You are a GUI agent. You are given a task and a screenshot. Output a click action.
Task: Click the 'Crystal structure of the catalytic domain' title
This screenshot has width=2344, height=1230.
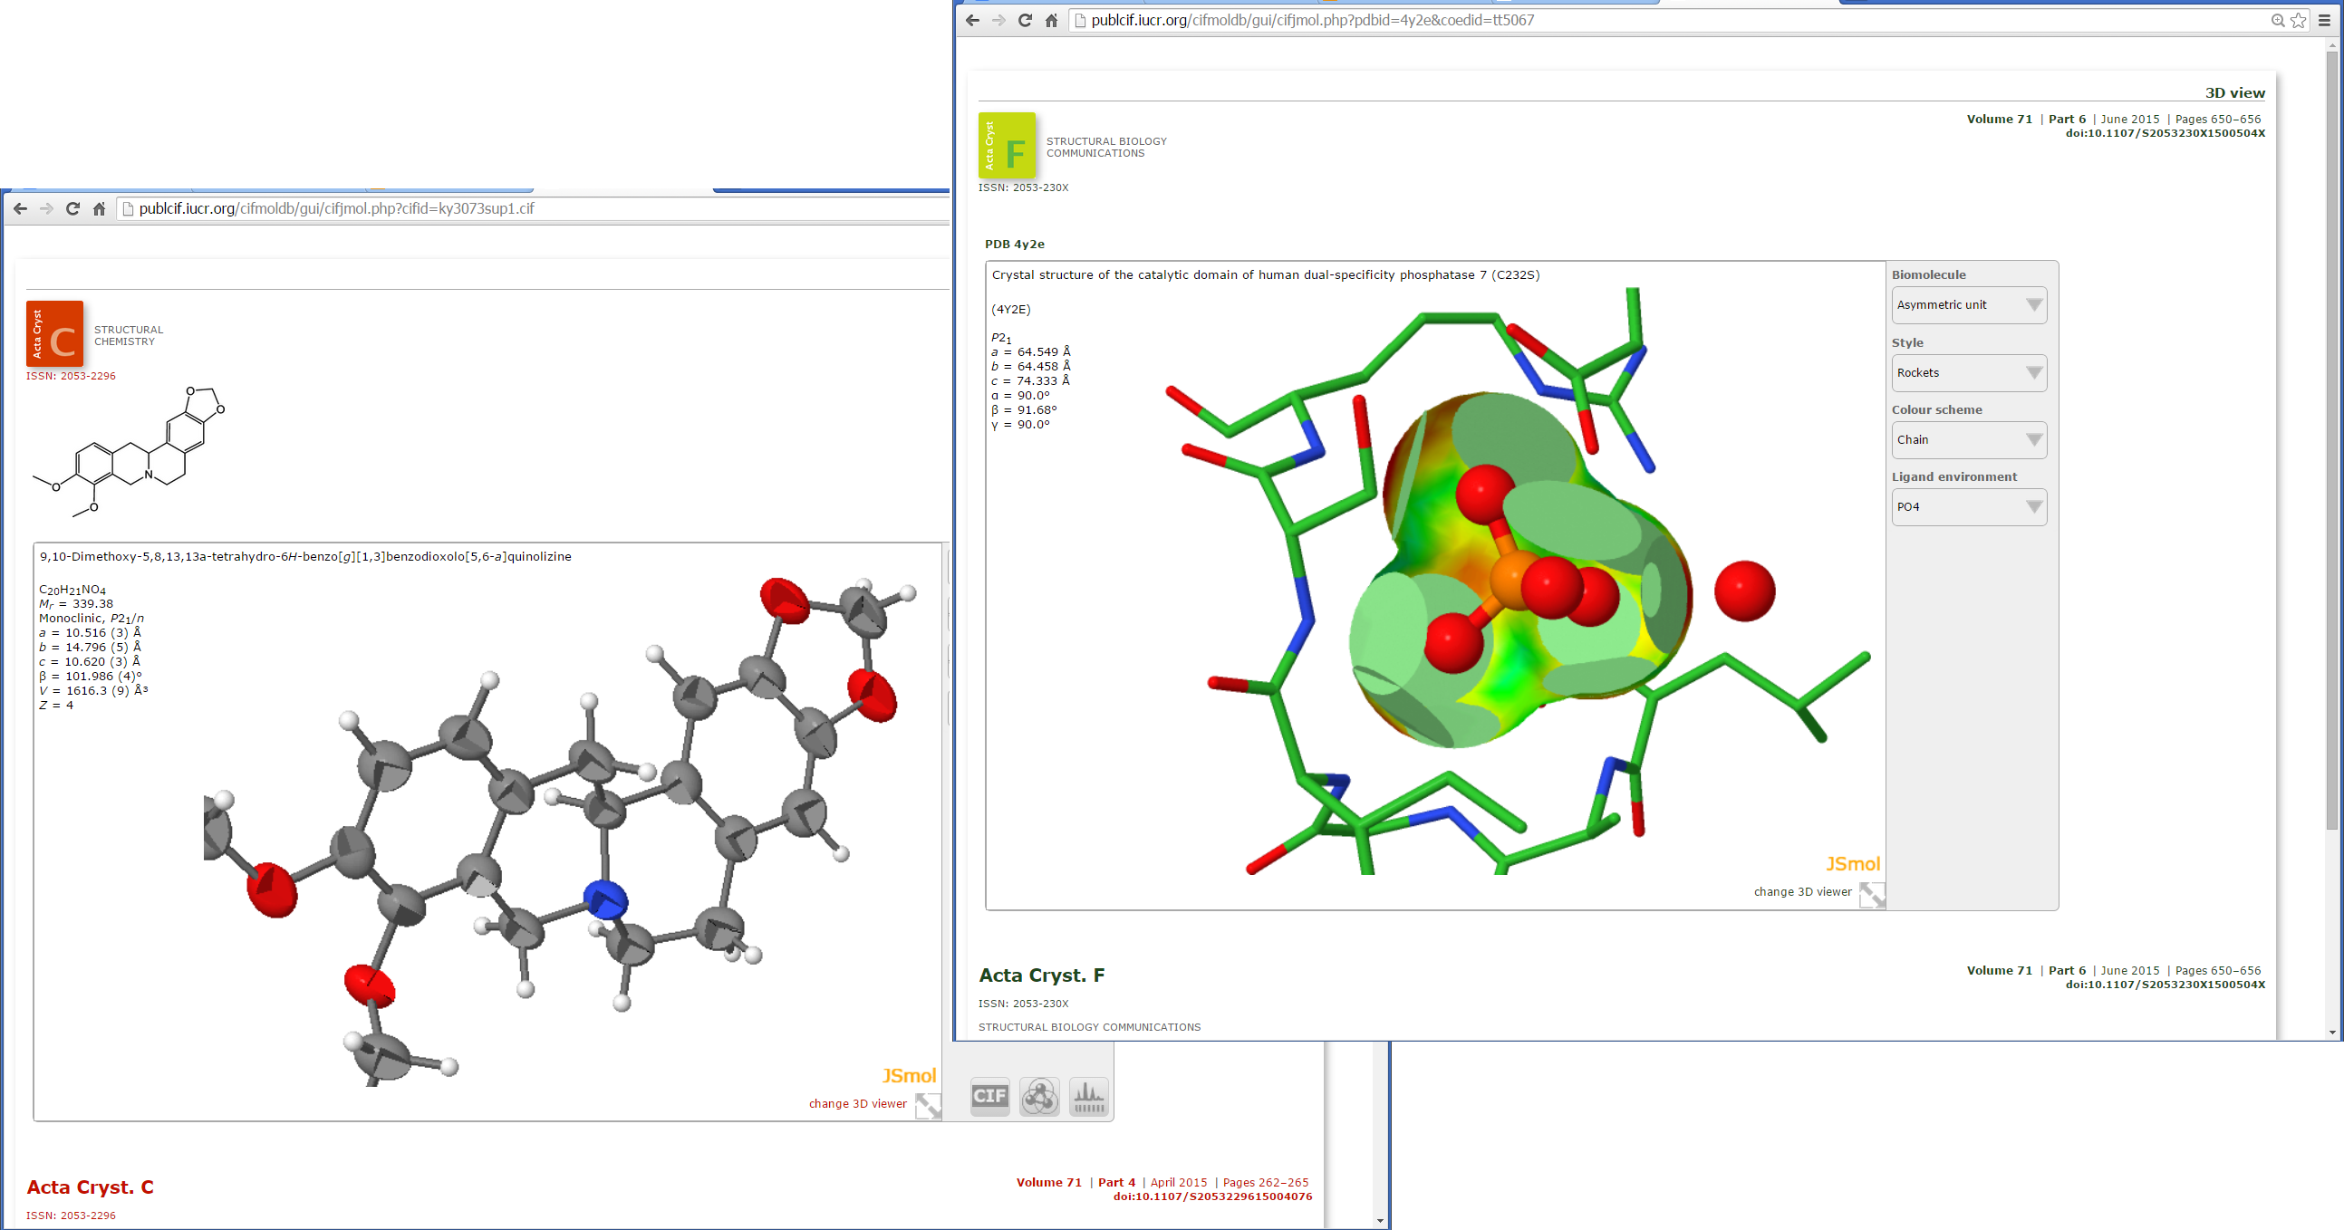point(1265,274)
